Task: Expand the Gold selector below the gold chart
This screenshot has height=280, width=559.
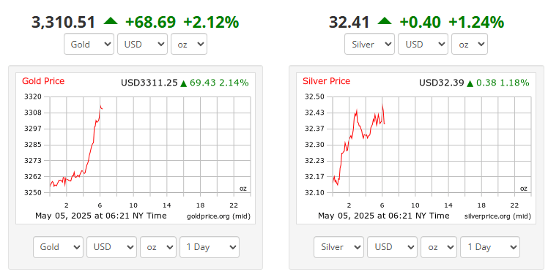Action: 58,247
